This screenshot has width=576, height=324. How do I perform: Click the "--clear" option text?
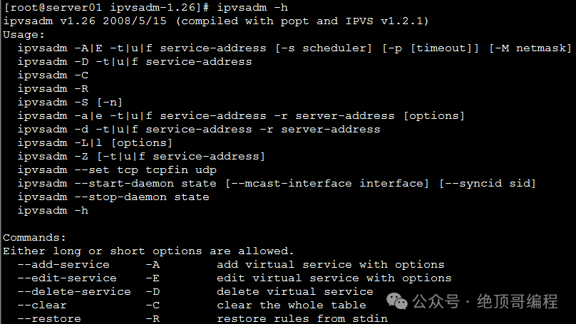(42, 305)
